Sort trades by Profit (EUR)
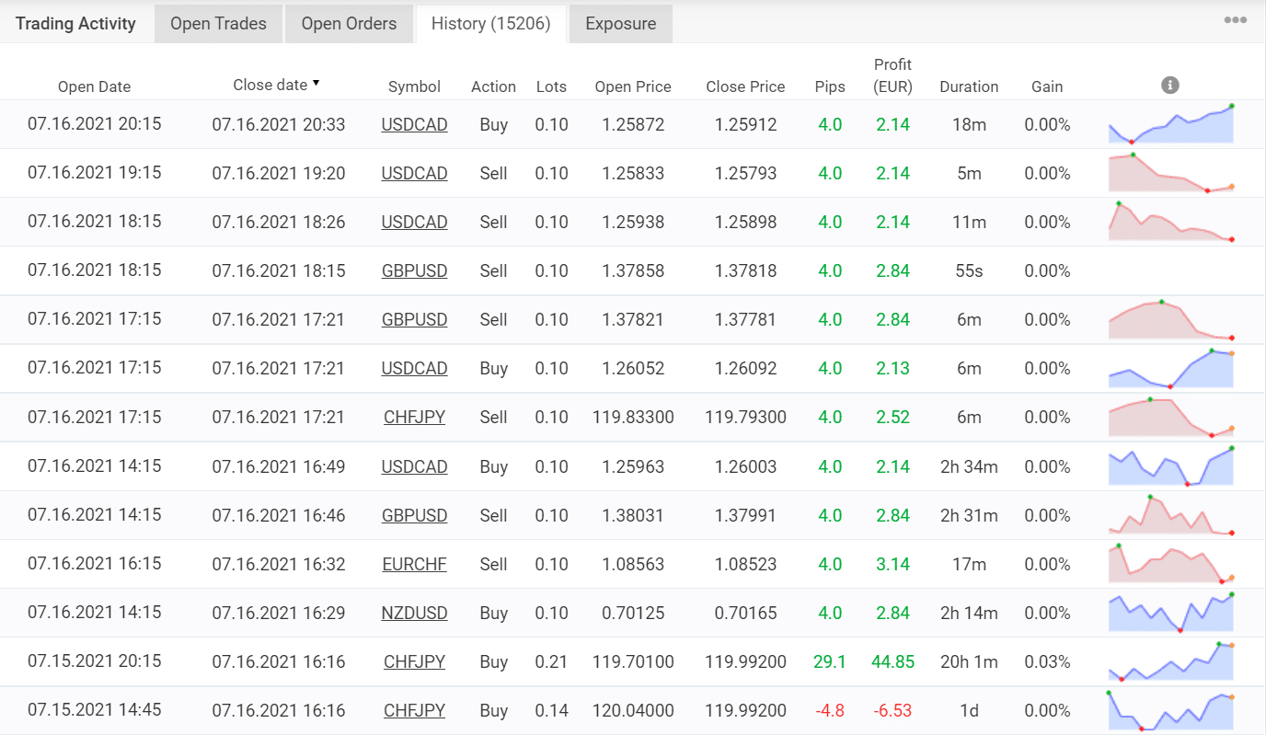1266x735 pixels. (892, 75)
